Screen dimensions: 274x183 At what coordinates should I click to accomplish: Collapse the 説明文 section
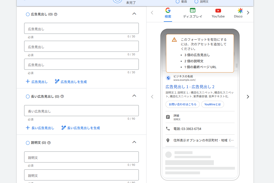134,142
